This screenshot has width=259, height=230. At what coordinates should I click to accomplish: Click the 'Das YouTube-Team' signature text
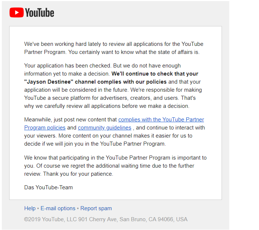(48, 187)
